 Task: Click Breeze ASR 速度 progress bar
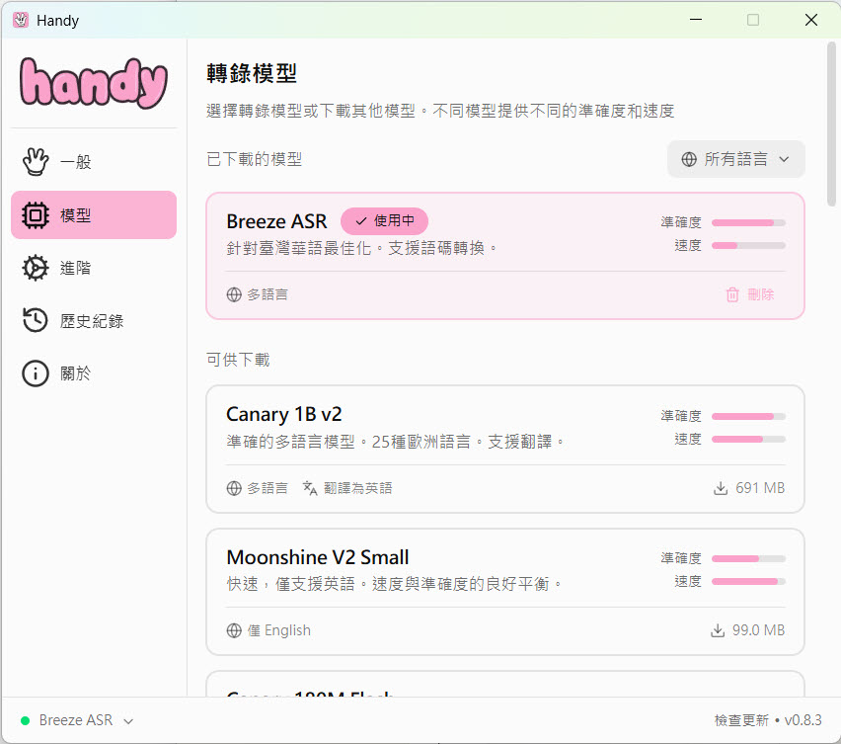(748, 245)
